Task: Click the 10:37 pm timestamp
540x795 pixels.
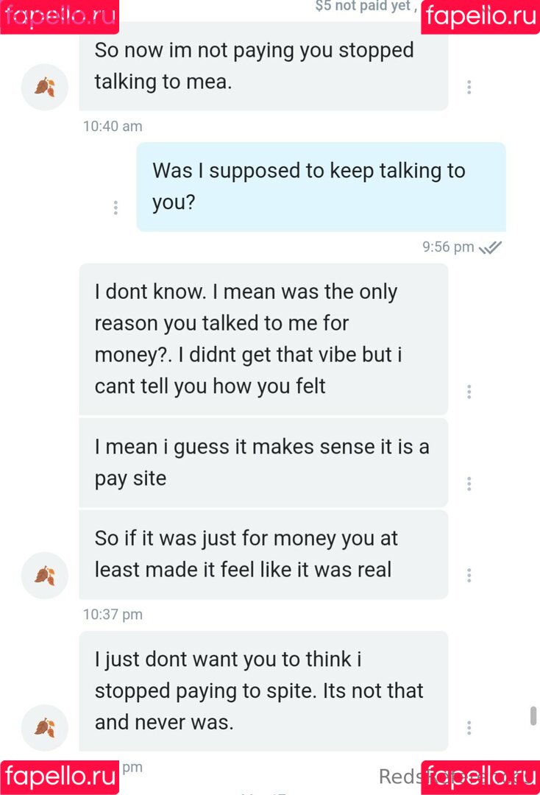Action: tap(113, 614)
